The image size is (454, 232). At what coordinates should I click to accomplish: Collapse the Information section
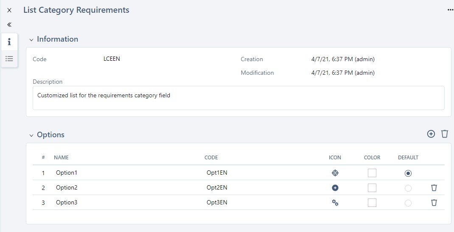pyautogui.click(x=31, y=40)
